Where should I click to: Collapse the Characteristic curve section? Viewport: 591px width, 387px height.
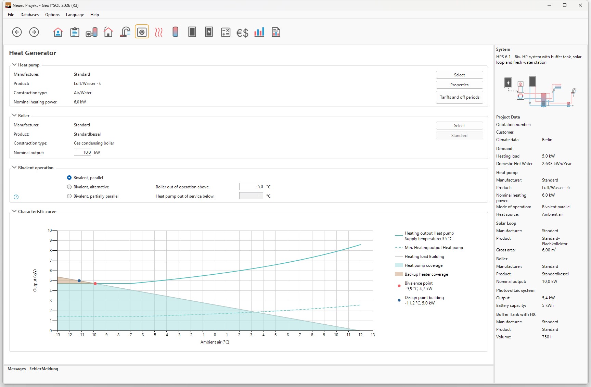click(14, 211)
